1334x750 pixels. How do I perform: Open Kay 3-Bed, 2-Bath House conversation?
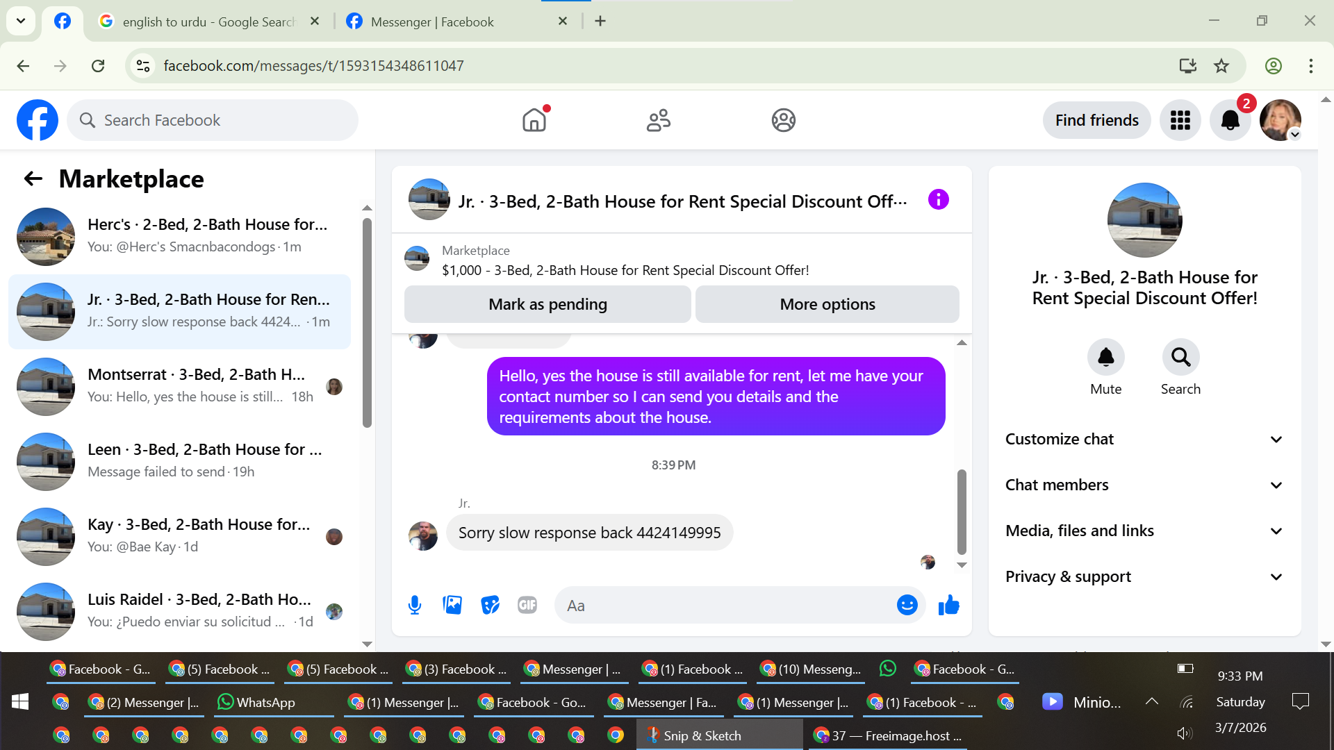coord(179,536)
